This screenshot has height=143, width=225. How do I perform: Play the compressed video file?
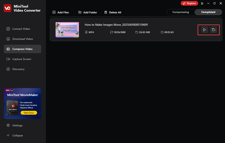(204, 30)
